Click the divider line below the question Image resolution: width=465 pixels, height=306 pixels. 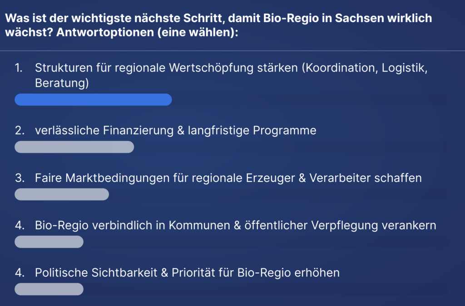[232, 51]
